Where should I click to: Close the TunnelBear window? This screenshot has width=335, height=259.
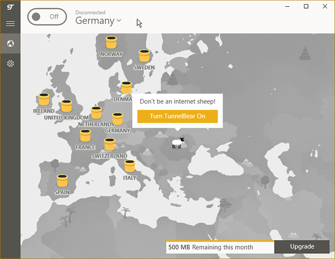[x=325, y=6]
